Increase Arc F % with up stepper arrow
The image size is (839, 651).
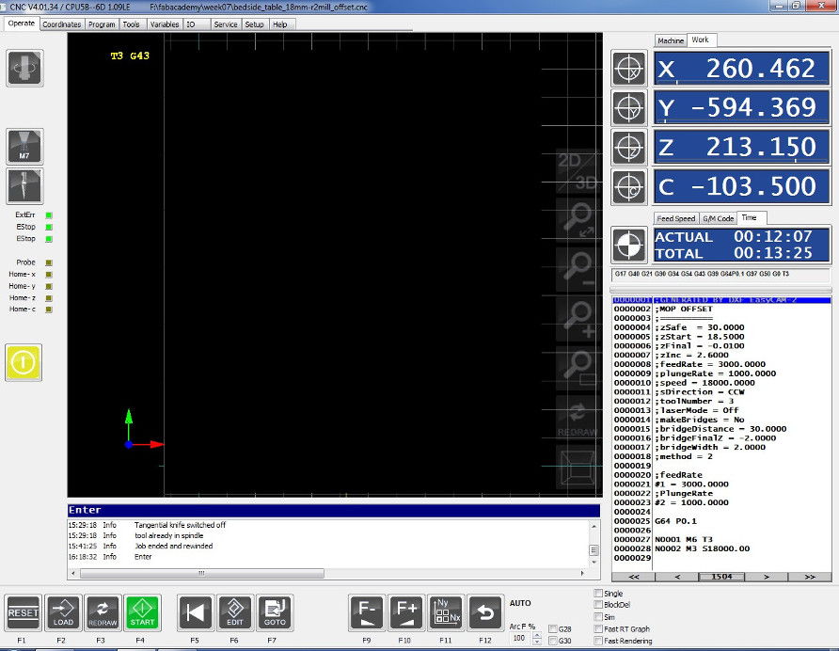537,635
